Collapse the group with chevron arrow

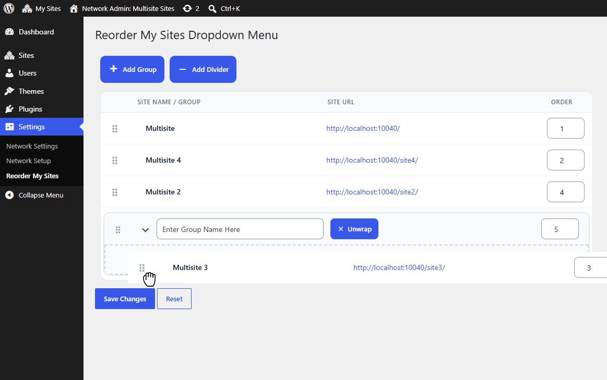[x=145, y=230]
